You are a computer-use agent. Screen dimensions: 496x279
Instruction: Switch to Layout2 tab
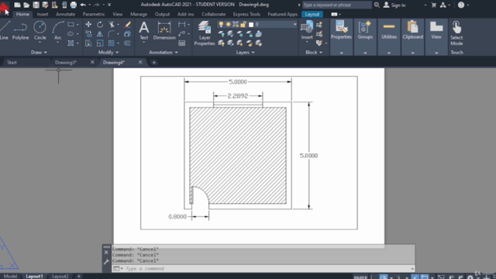coord(60,276)
